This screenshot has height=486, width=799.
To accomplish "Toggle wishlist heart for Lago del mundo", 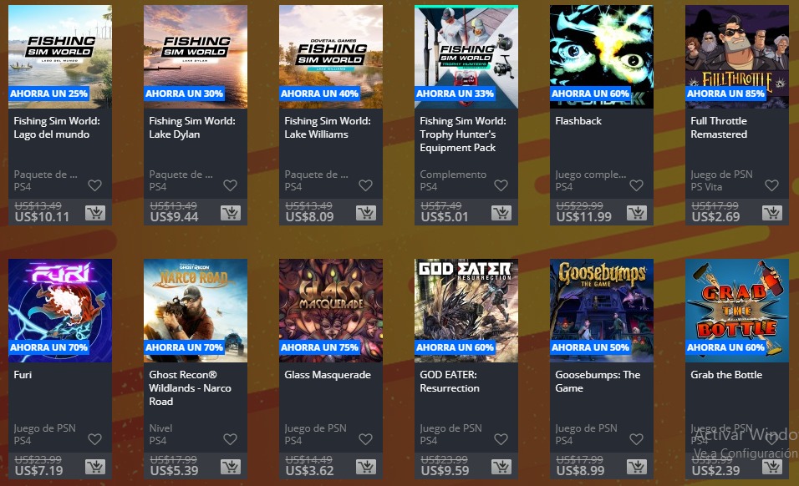I will coord(94,185).
